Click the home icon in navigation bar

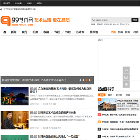point(5,32)
